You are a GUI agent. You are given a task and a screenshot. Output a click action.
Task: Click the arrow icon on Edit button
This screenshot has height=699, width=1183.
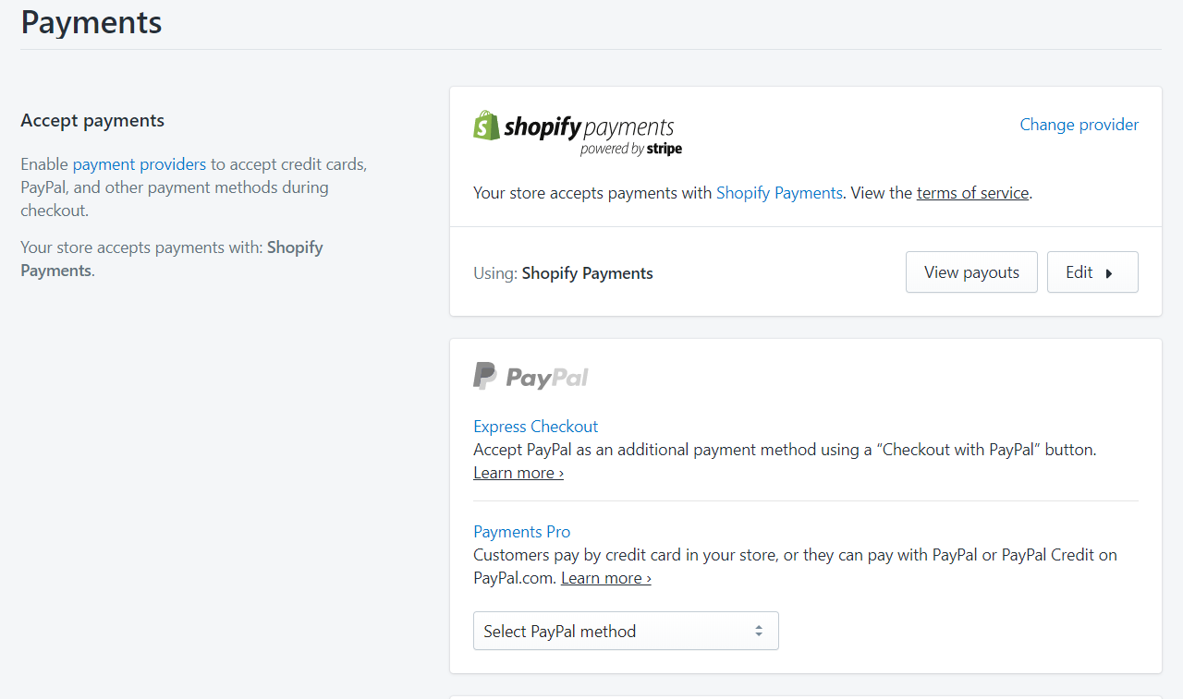coord(1109,273)
